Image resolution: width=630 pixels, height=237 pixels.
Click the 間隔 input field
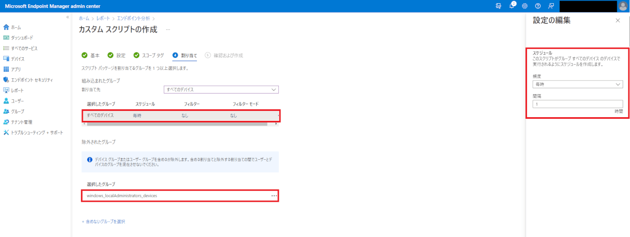pos(577,104)
